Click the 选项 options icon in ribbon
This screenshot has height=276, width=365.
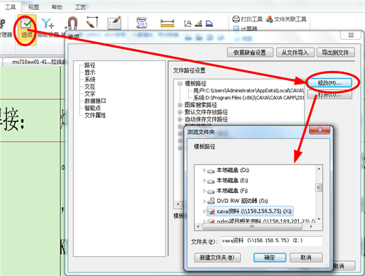[26, 30]
